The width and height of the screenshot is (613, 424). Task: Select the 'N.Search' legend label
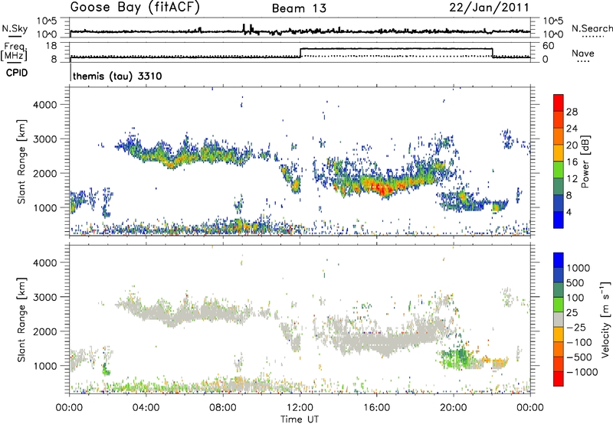click(592, 28)
